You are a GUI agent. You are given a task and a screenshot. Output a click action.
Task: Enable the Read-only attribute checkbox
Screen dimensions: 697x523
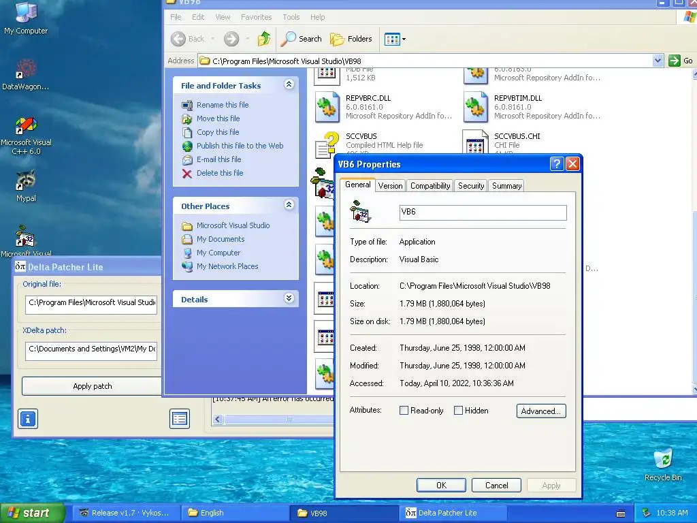click(404, 411)
